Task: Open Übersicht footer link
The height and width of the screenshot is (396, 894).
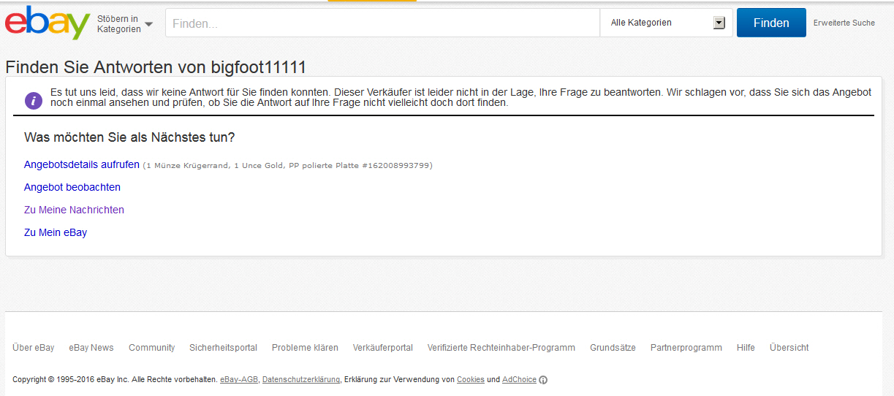Action: 789,348
